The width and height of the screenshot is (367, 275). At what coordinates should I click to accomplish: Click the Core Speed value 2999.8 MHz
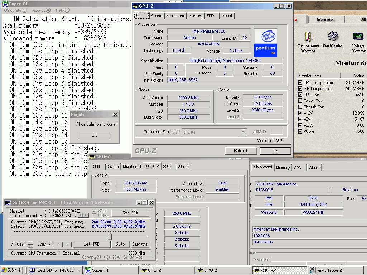click(189, 98)
